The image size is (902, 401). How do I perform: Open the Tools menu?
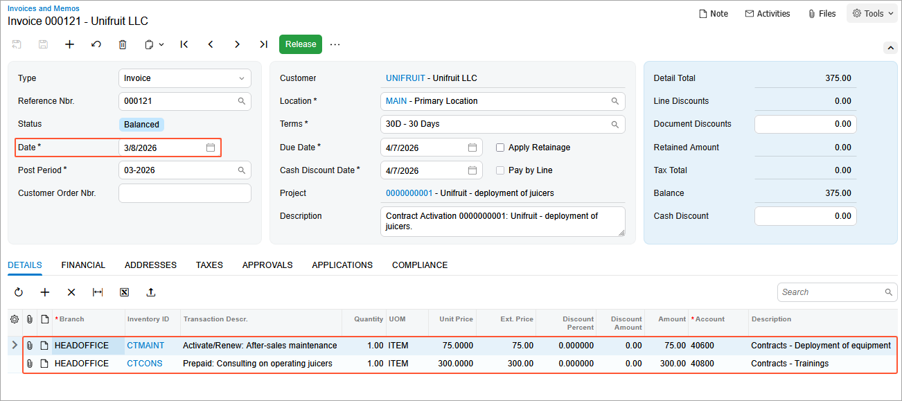pos(872,12)
